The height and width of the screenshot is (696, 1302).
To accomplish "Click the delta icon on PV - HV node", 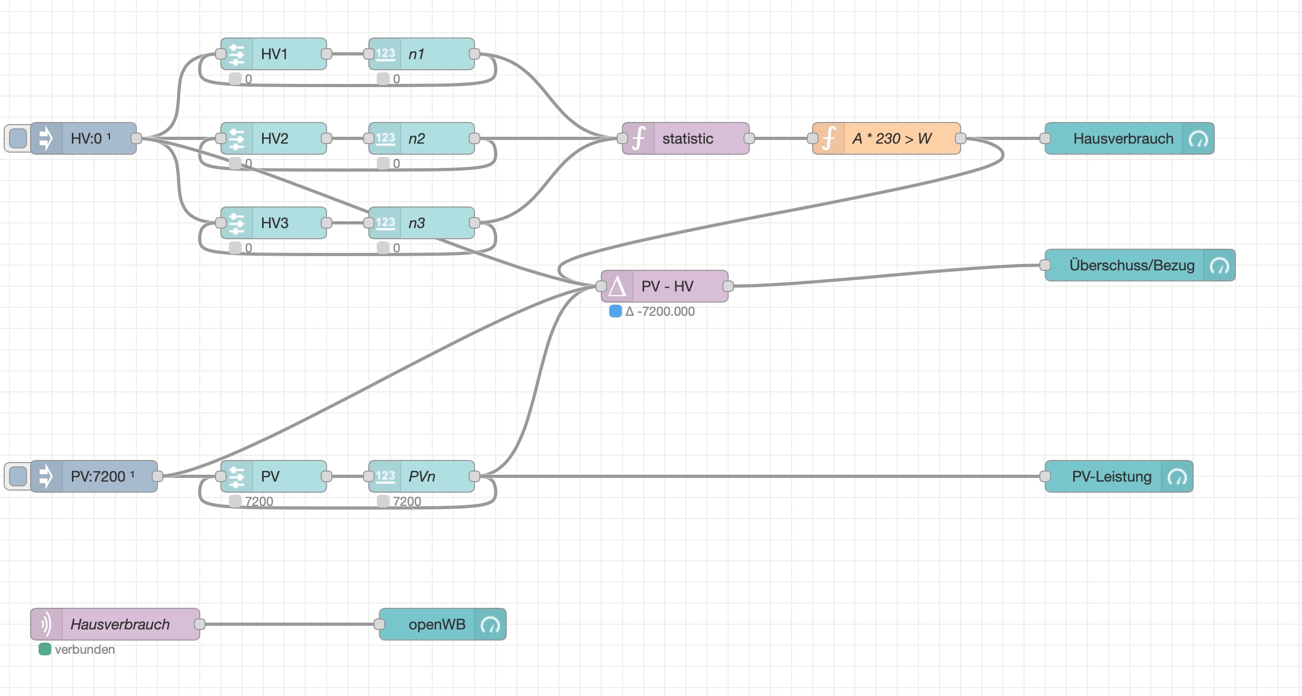I will (617, 287).
